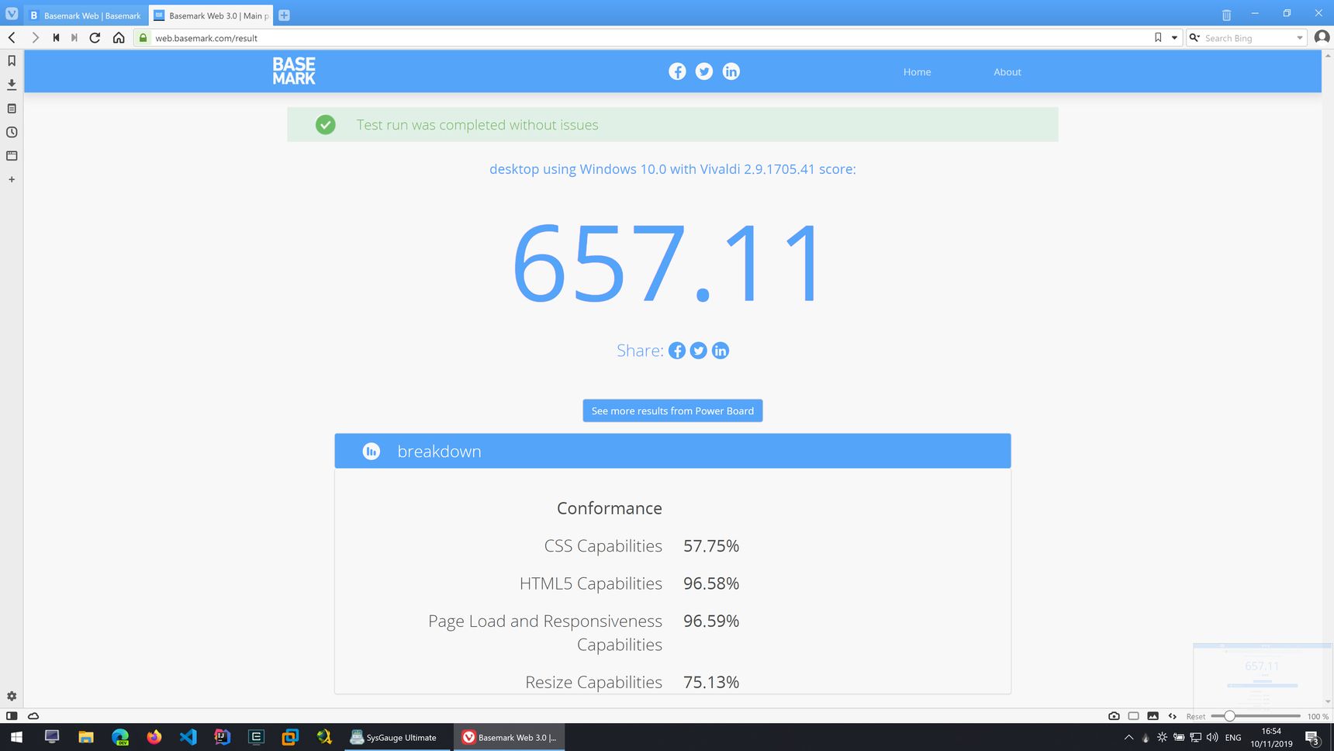The height and width of the screenshot is (751, 1334).
Task: Open the Downloads side panel
Action: tap(12, 84)
